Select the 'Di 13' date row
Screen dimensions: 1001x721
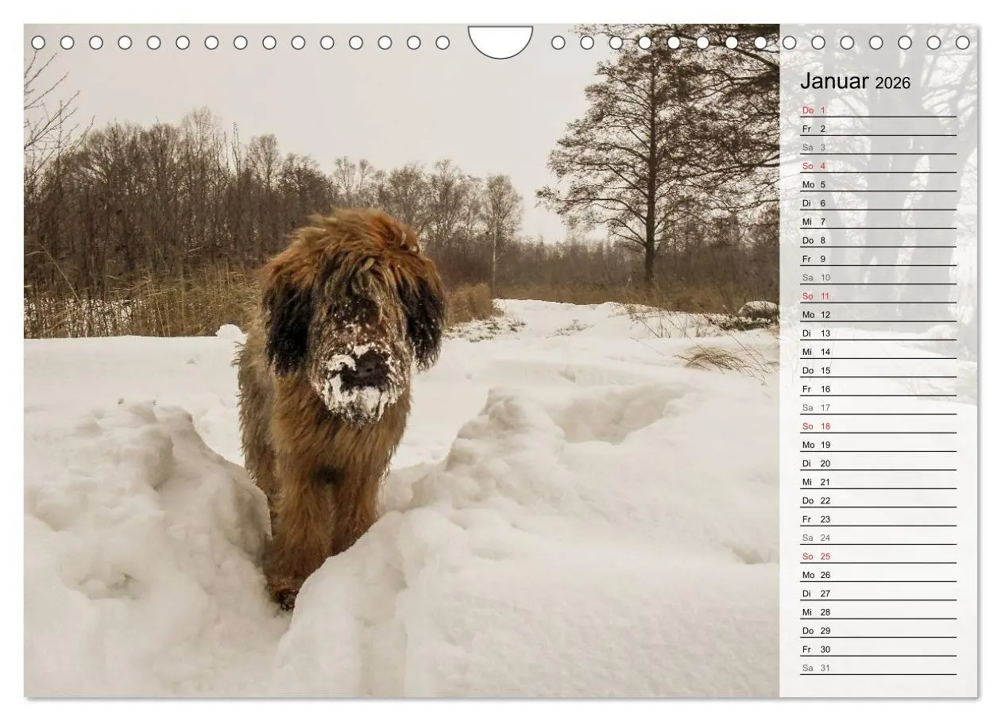click(x=878, y=333)
